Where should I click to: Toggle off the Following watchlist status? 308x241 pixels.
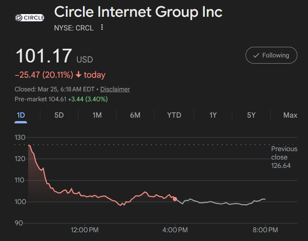pos(271,55)
